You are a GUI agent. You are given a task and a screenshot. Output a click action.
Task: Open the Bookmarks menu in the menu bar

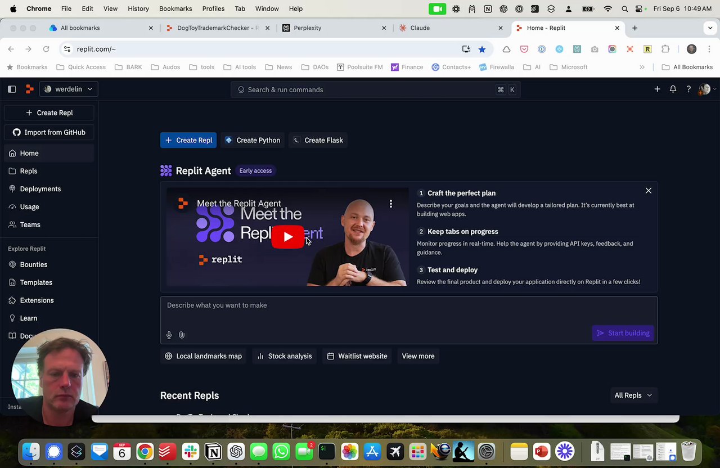click(x=175, y=8)
